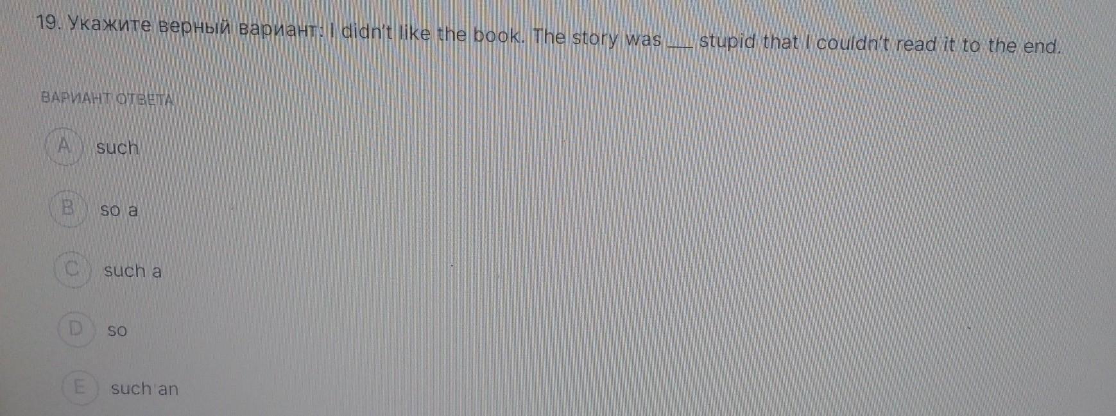
Task: Click the blank gap in the sentence
Action: click(681, 45)
